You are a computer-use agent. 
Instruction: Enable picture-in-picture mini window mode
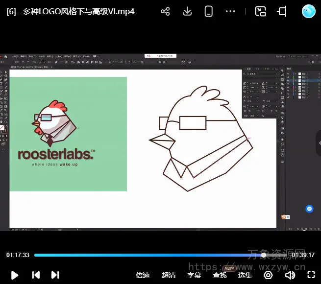260,11
